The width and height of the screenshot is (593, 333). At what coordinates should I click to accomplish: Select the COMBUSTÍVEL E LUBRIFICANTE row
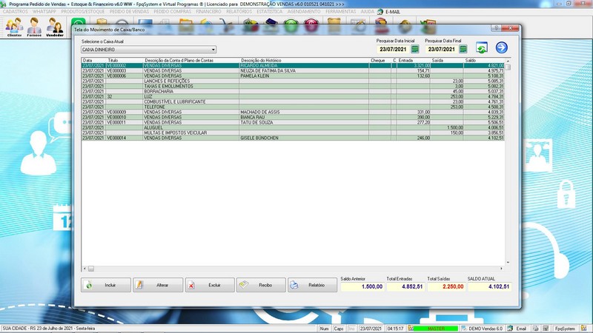(293, 102)
